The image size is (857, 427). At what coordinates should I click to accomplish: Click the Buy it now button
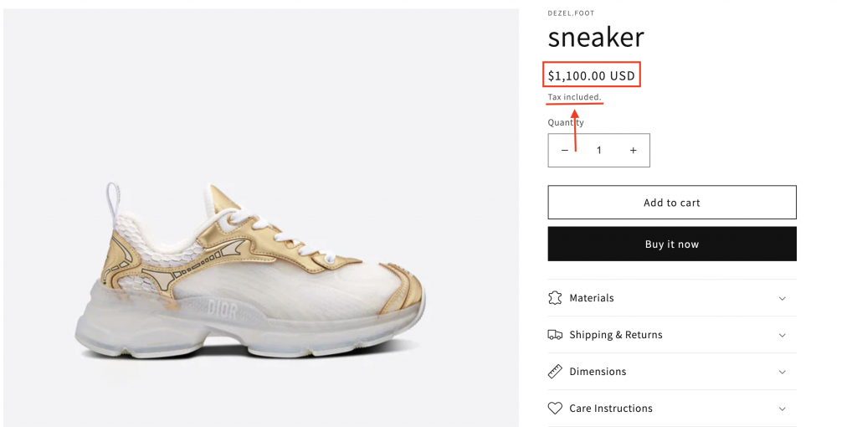pyautogui.click(x=672, y=244)
